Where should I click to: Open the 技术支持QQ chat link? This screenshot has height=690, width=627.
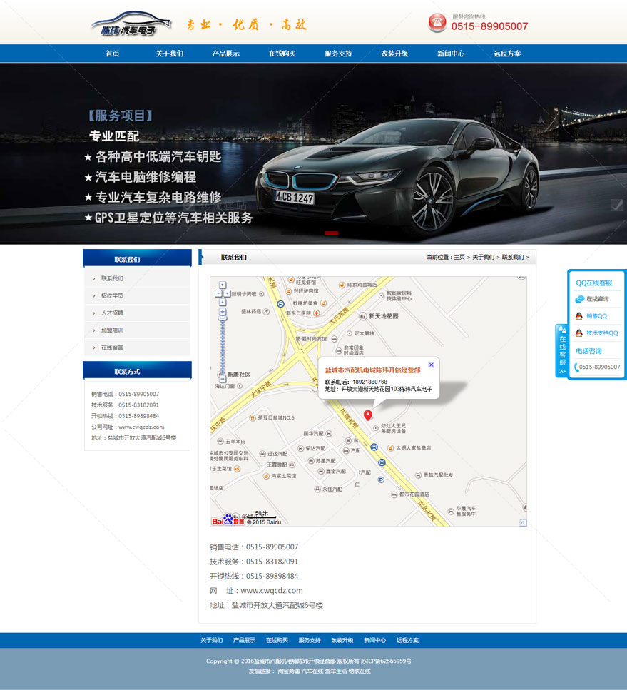point(602,333)
